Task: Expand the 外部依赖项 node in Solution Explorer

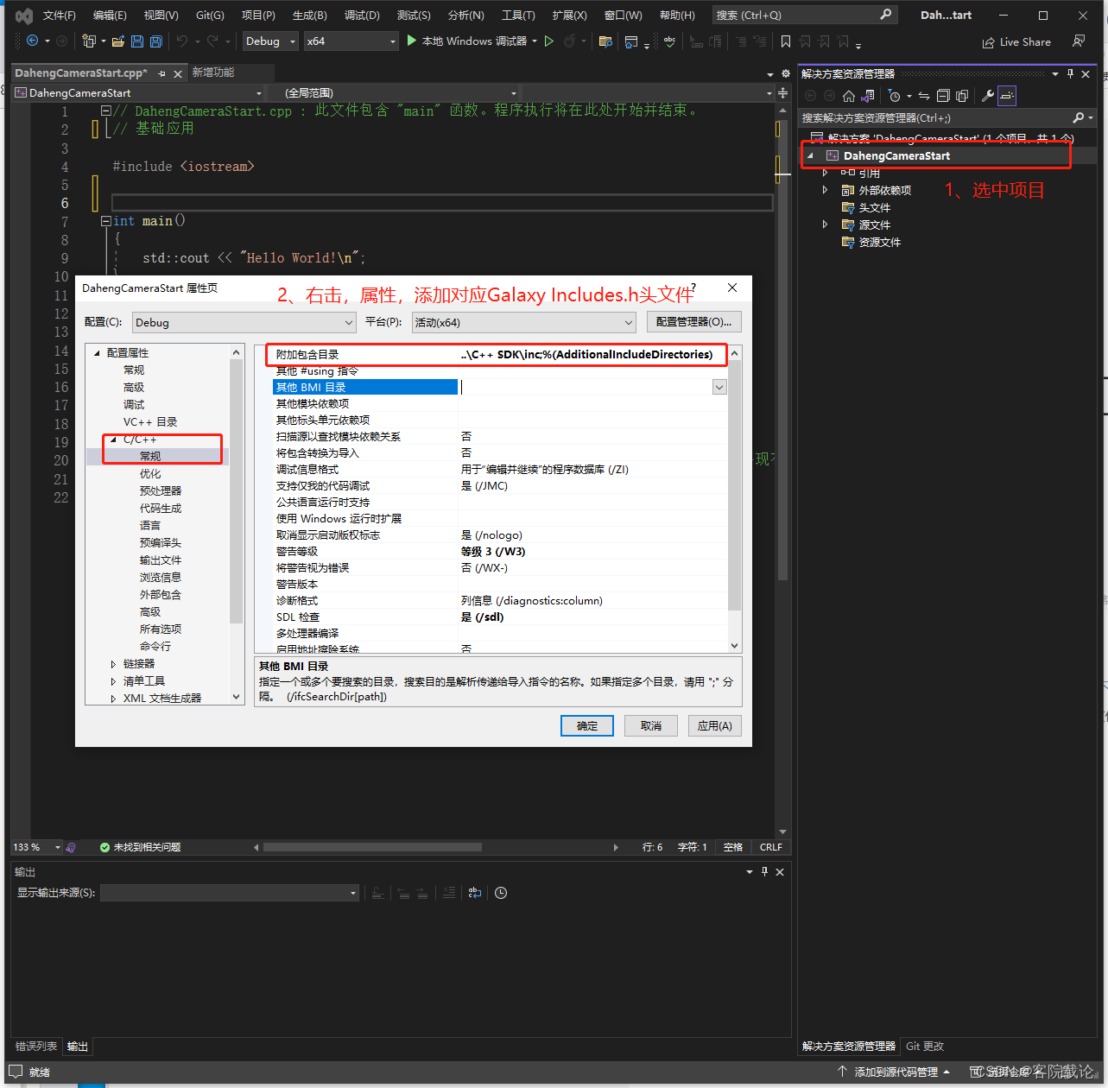Action: (x=825, y=190)
